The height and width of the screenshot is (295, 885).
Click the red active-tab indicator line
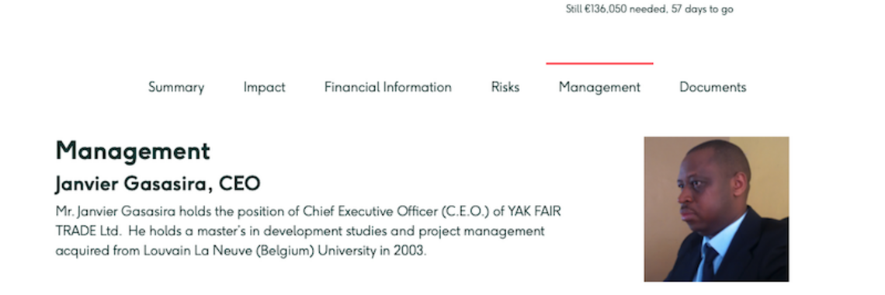click(599, 64)
